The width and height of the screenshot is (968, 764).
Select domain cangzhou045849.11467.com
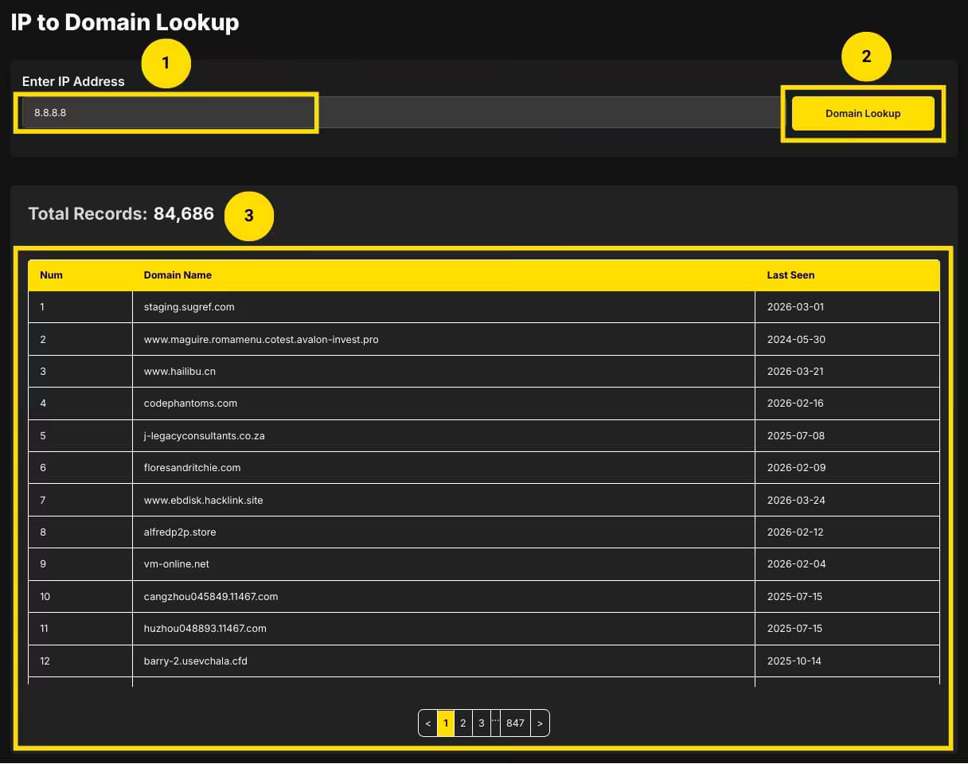coord(211,597)
